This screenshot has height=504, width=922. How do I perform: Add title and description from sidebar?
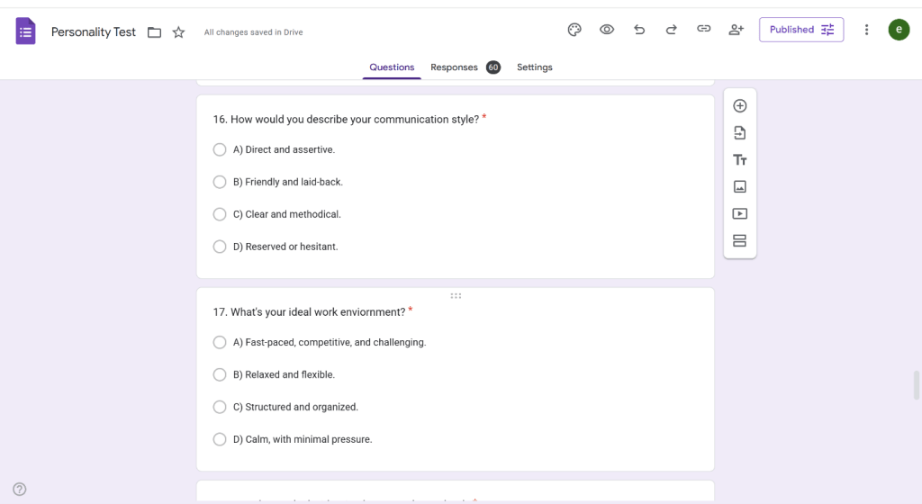[740, 160]
